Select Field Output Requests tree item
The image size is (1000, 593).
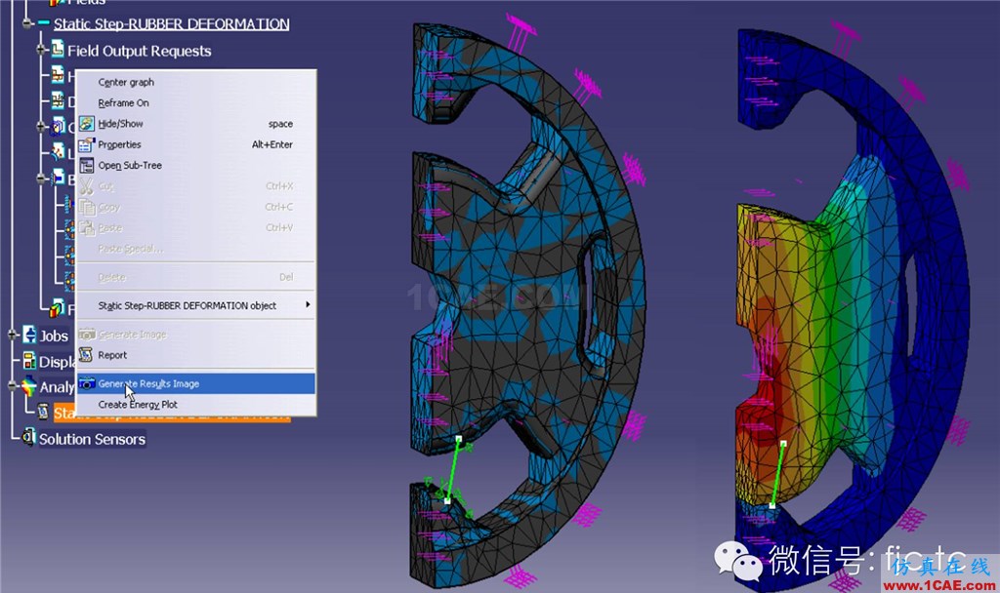coord(139,51)
